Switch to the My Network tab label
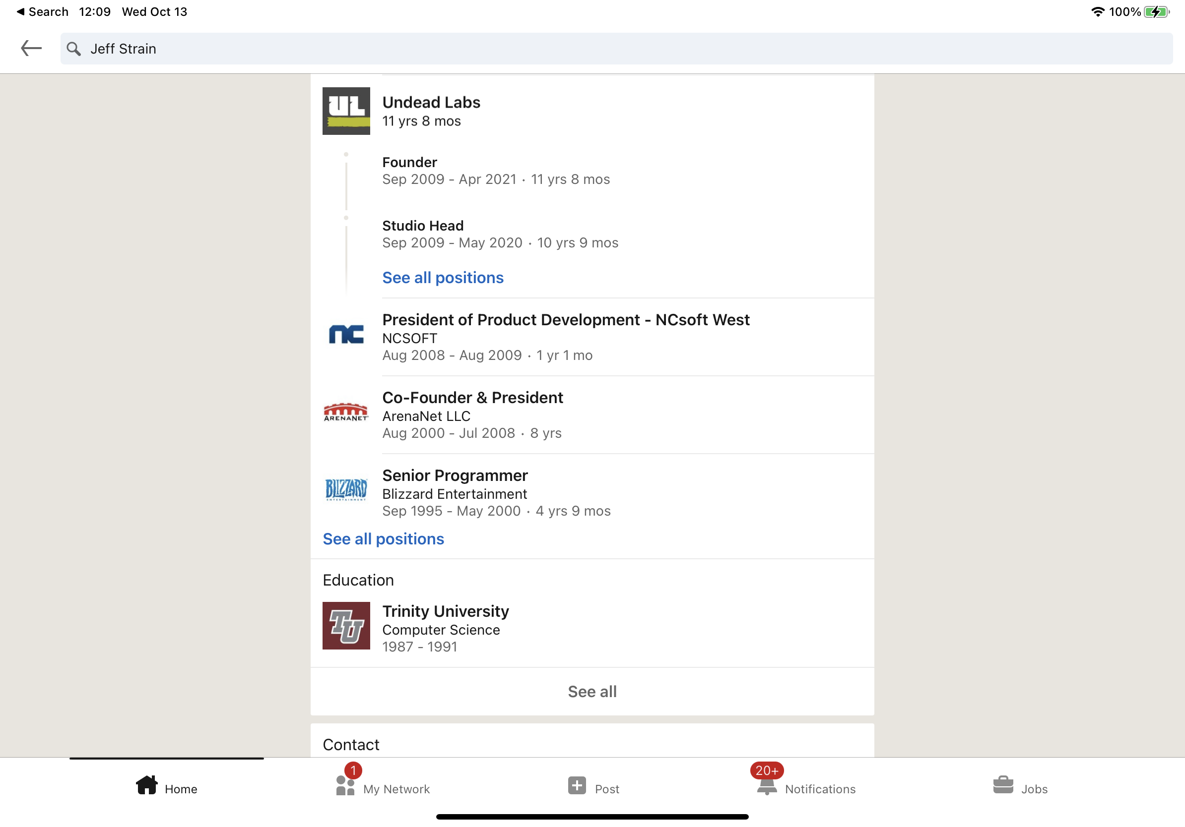Screen dimensions: 1185x827 396,789
